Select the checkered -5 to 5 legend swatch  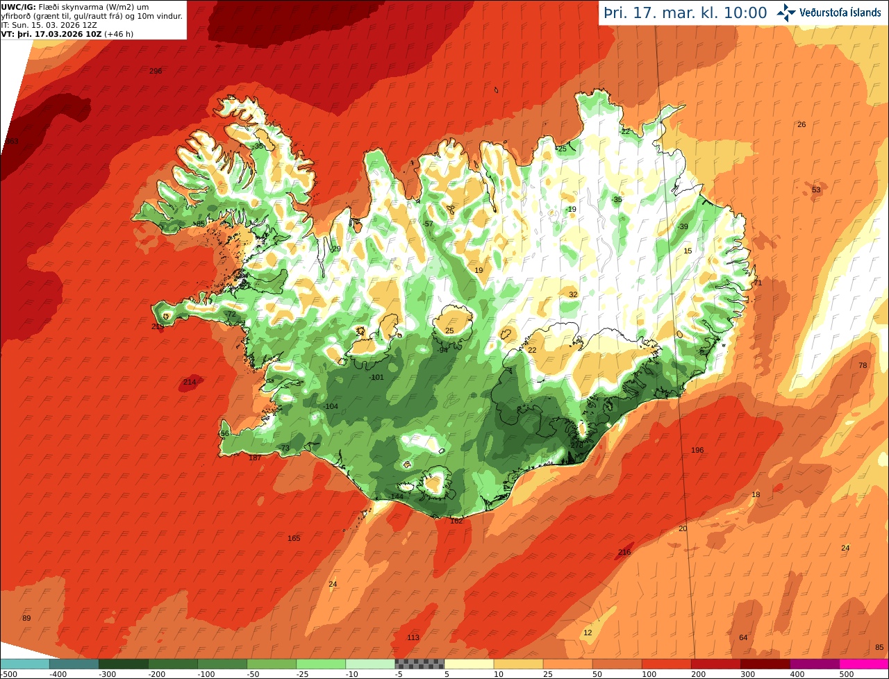[x=419, y=664]
